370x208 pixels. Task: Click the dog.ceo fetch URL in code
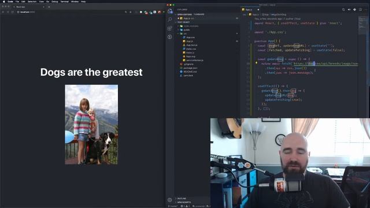pyautogui.click(x=325, y=64)
